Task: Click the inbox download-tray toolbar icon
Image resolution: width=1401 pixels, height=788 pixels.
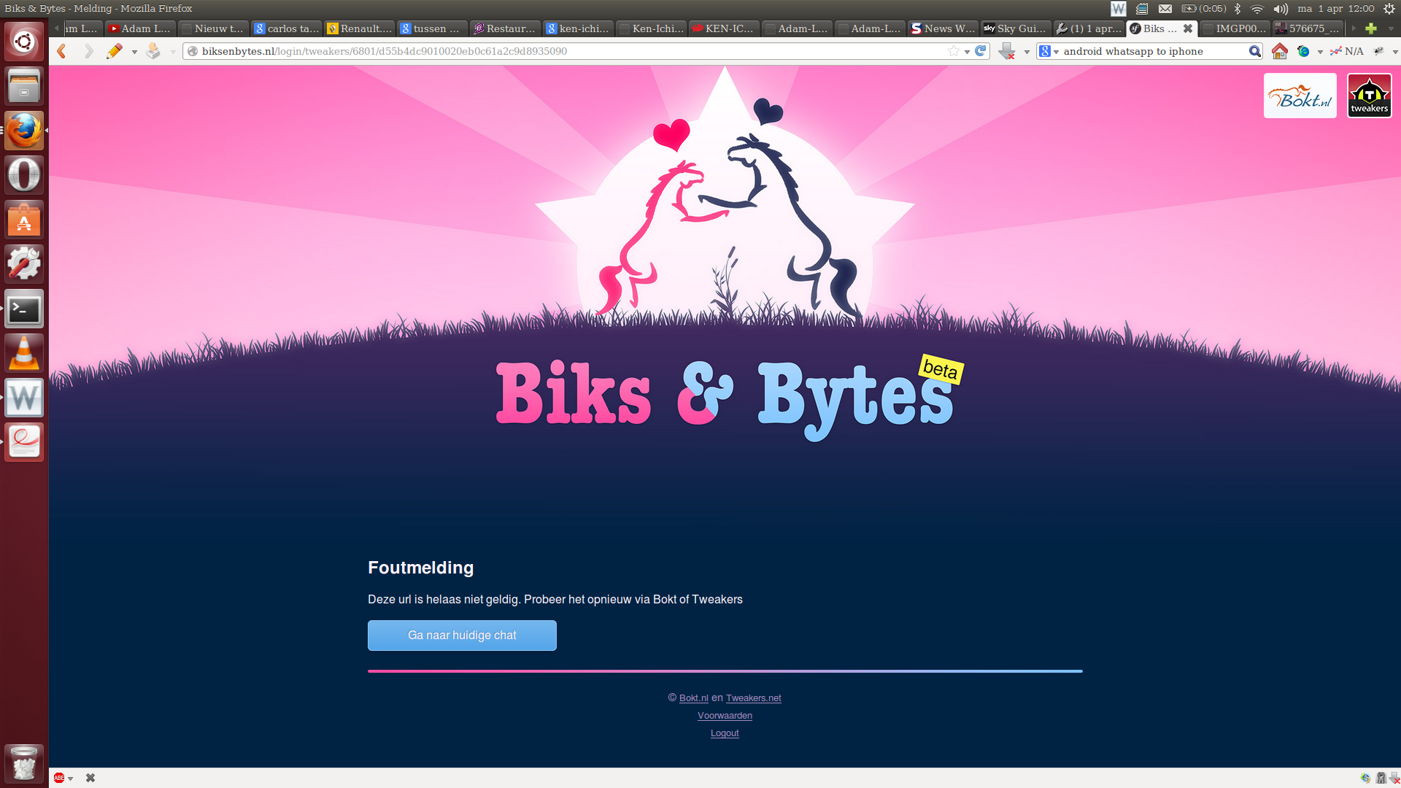Action: [153, 51]
